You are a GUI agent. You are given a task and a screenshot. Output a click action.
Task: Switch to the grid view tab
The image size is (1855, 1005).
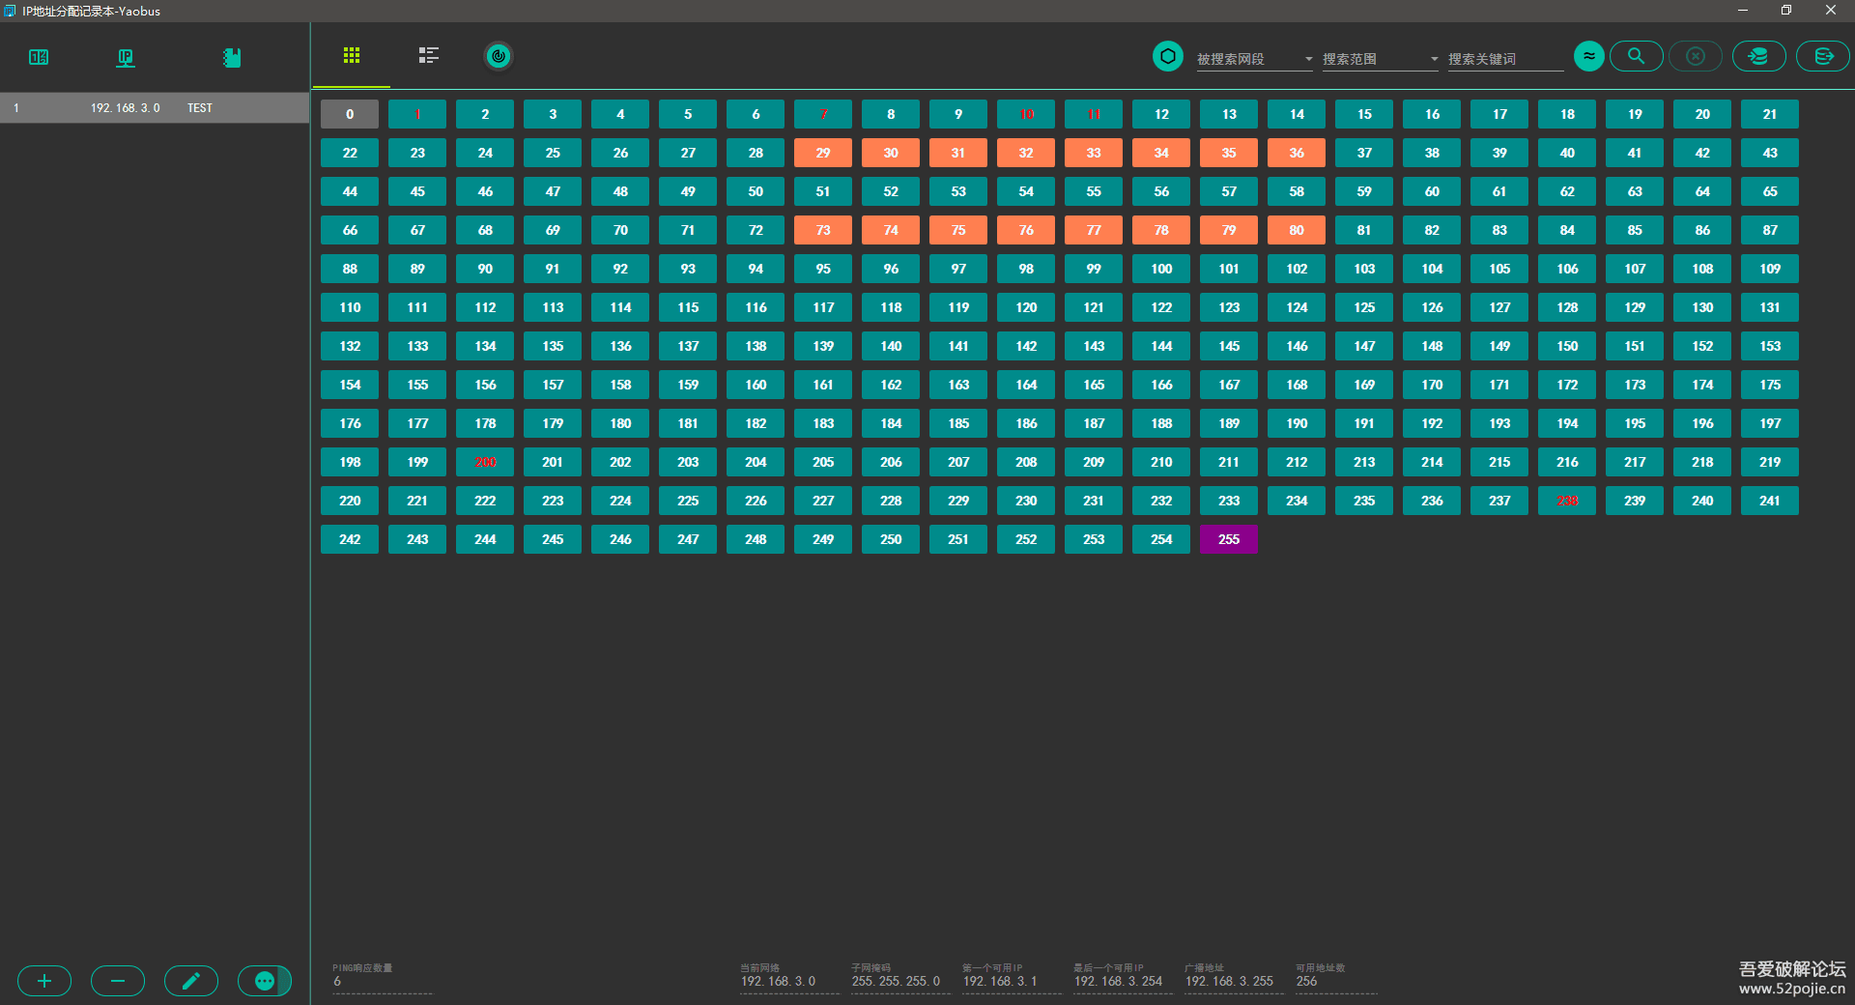[x=352, y=56]
